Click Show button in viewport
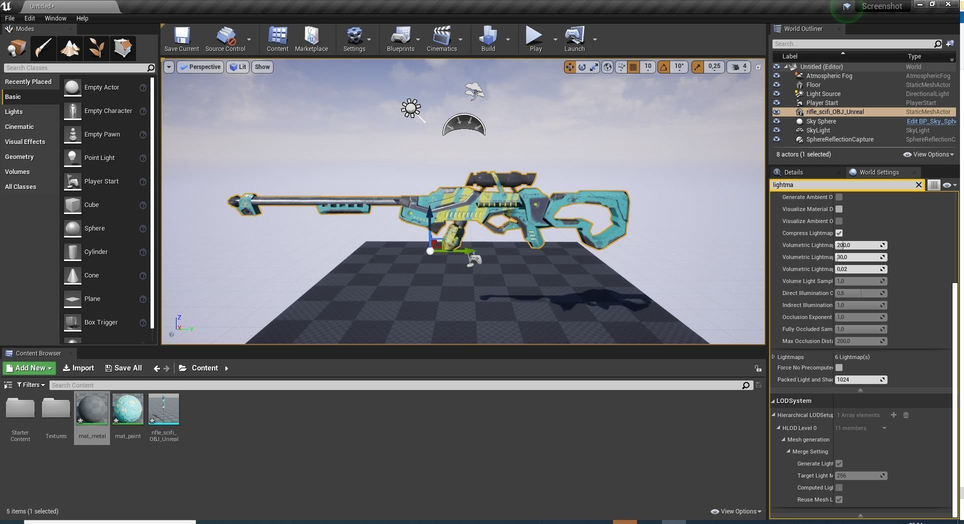 pyautogui.click(x=262, y=67)
